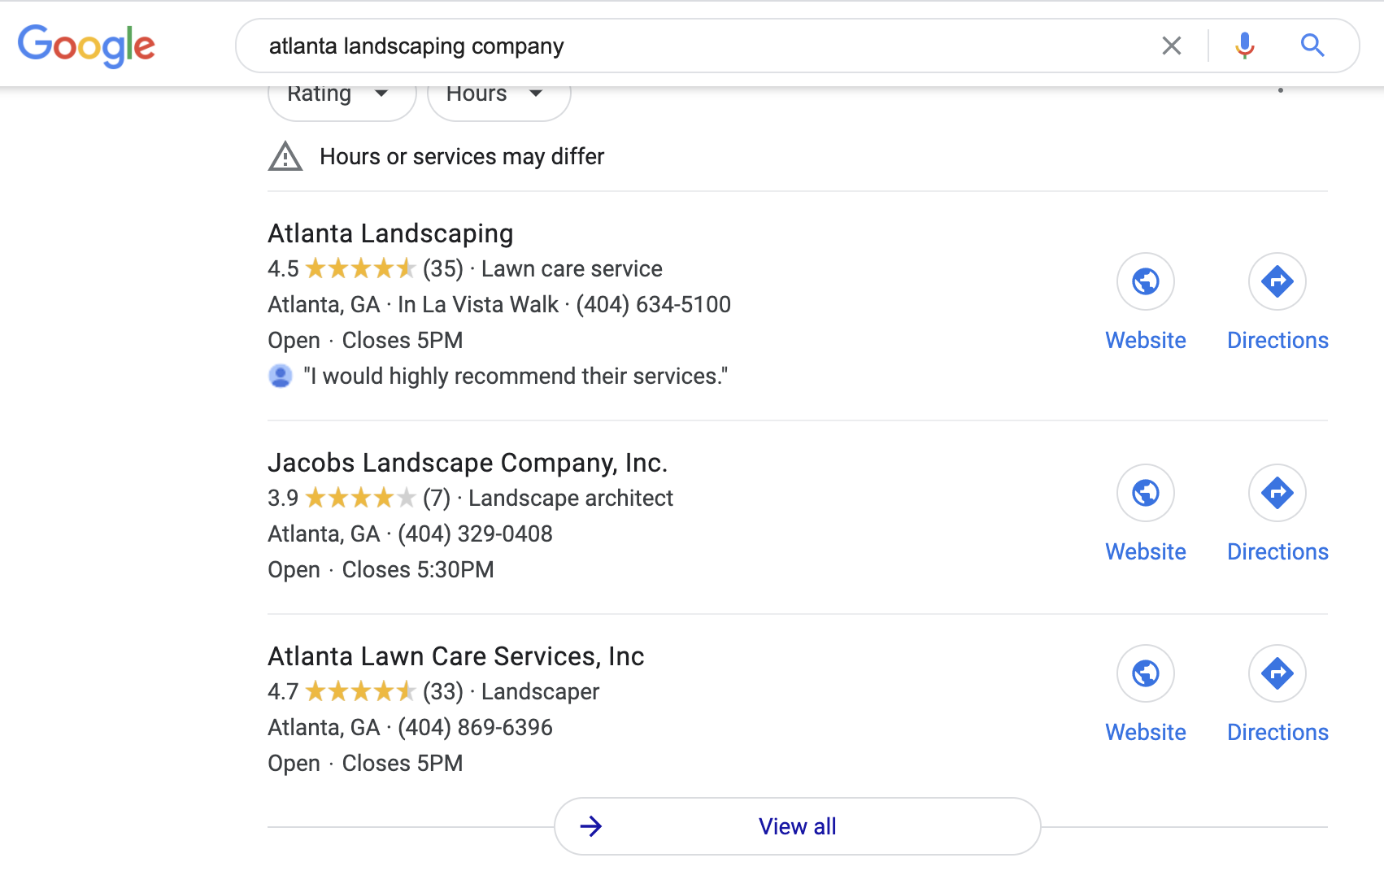This screenshot has width=1384, height=871.
Task: Expand the Hours filter dropdown
Action: [x=498, y=96]
